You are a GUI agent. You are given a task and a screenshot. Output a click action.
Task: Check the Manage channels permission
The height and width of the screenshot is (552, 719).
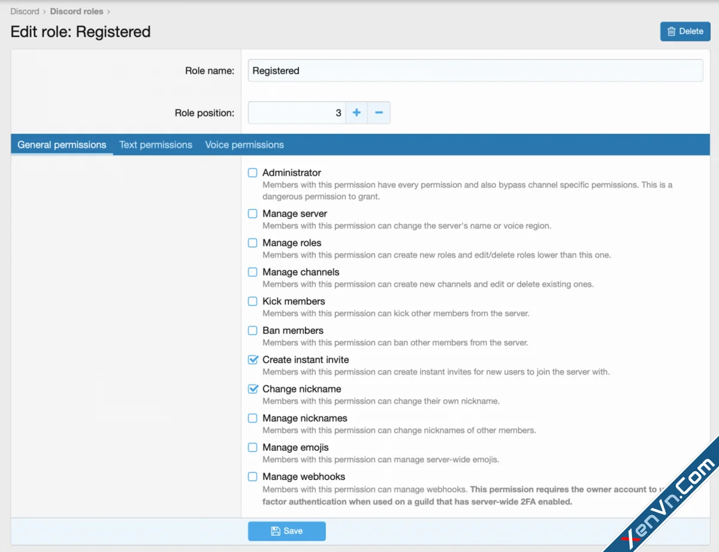click(252, 272)
